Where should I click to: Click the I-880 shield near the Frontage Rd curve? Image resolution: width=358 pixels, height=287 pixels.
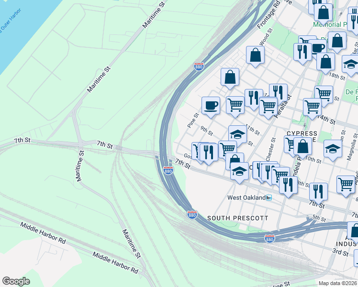click(199, 66)
